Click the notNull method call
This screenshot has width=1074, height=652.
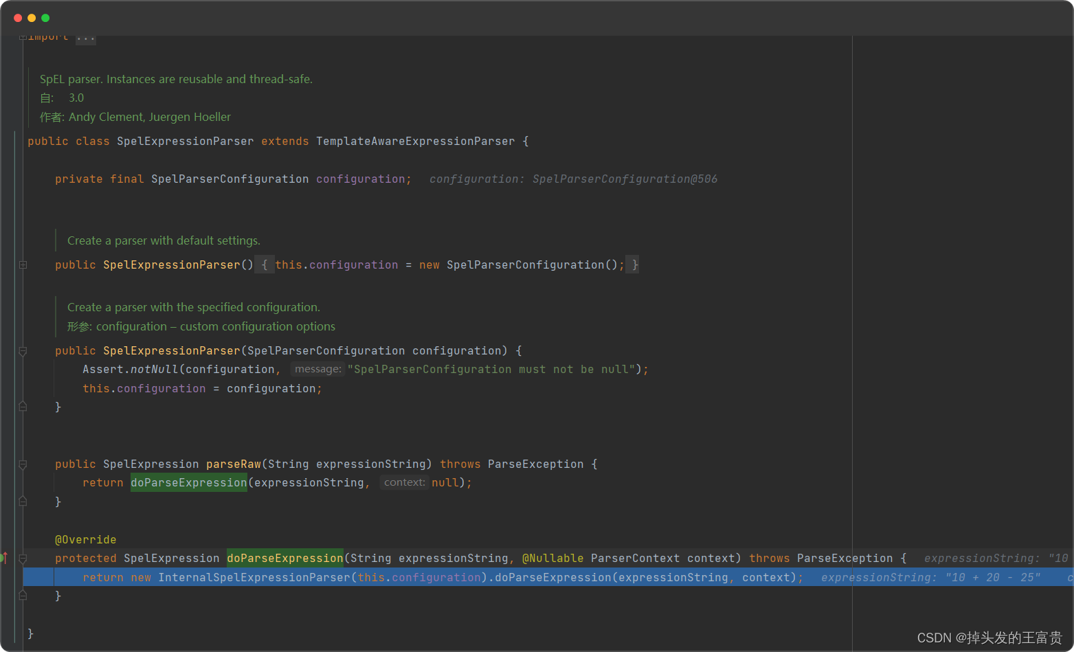pos(155,369)
